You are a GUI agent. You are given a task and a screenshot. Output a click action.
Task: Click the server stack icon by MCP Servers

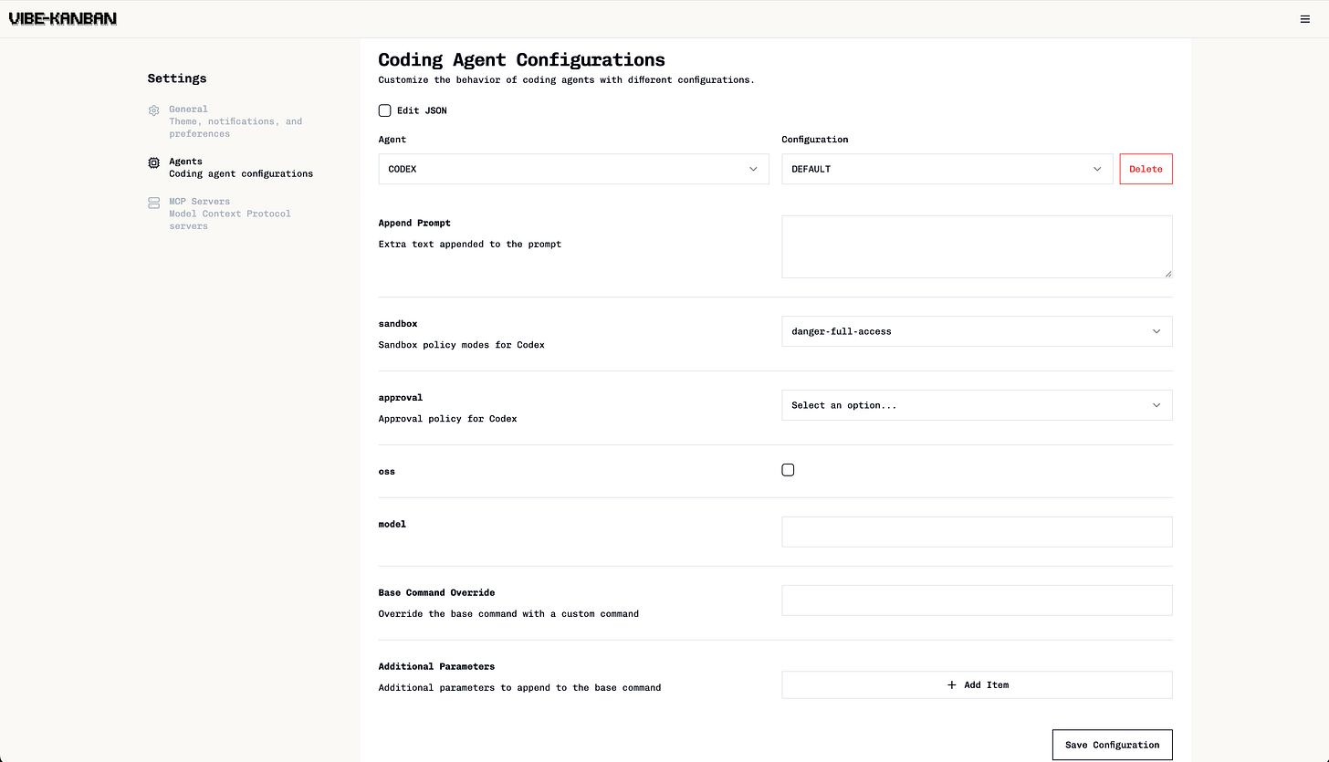[153, 202]
